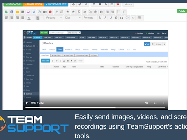Open video options three-dot menu
The width and height of the screenshot is (187, 140).
(164, 103)
